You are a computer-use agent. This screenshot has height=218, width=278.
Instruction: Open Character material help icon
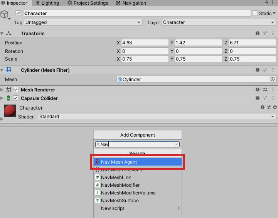[263, 107]
